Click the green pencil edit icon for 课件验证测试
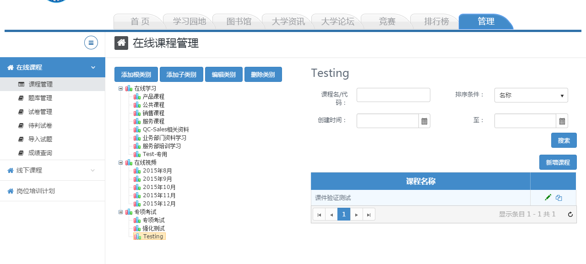Viewport: 586px width, 264px height. tap(548, 197)
